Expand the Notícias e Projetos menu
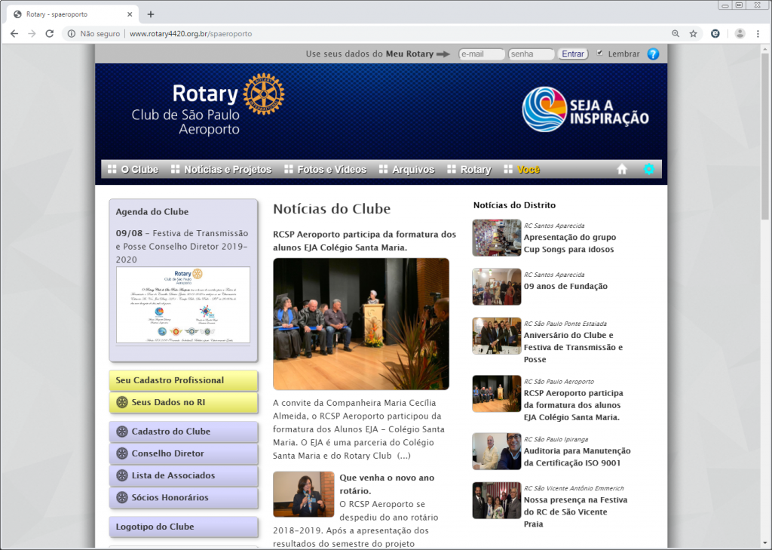The height and width of the screenshot is (550, 772). pos(221,170)
